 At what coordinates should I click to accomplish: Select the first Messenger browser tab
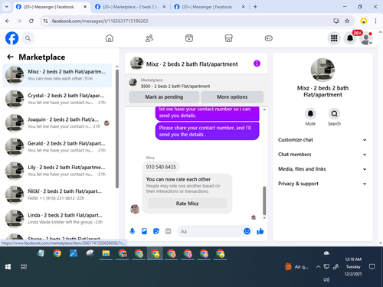(51, 7)
